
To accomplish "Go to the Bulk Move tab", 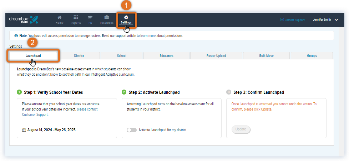I will 267,56.
